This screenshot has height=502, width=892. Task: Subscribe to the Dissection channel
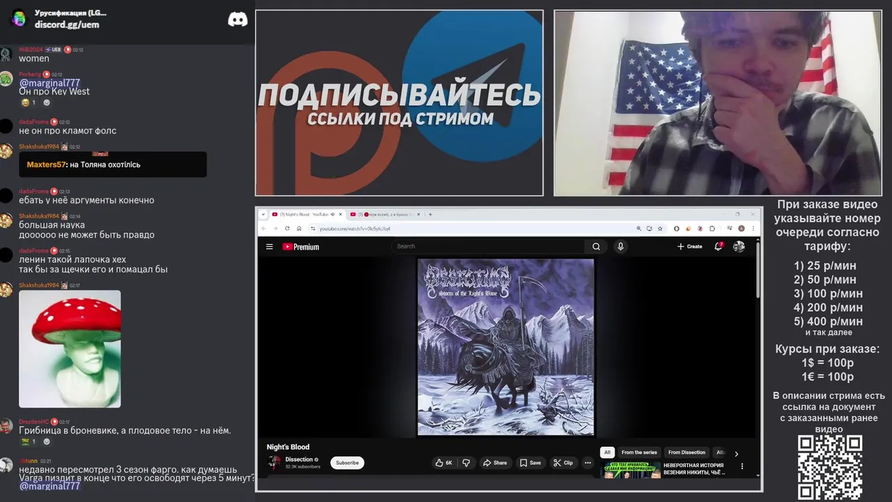pos(347,463)
